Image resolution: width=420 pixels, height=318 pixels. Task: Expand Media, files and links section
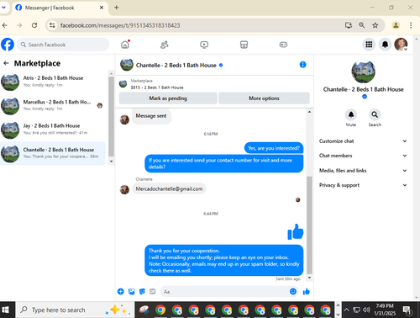pyautogui.click(x=363, y=171)
